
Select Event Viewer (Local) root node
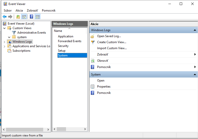(x=21, y=24)
